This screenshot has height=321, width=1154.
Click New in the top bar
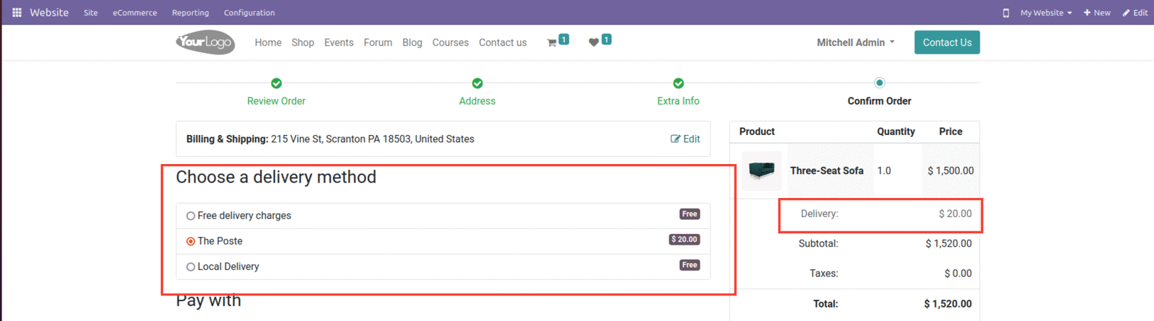pyautogui.click(x=1097, y=13)
